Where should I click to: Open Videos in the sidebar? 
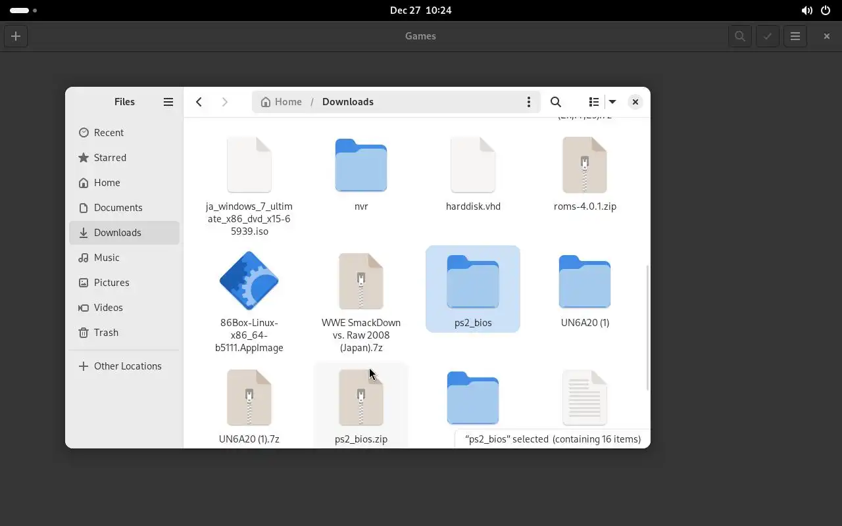click(x=124, y=308)
